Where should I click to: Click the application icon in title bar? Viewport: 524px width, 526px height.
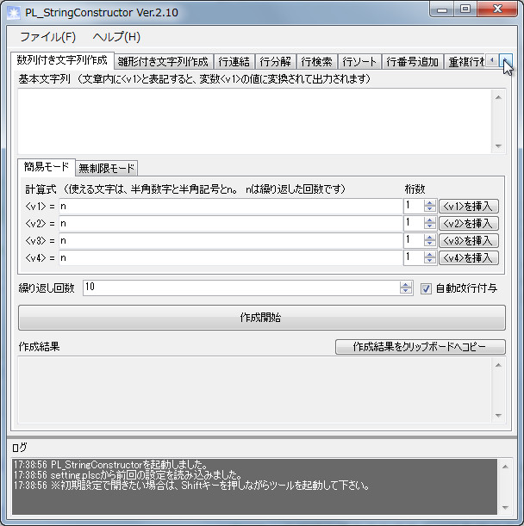[14, 13]
